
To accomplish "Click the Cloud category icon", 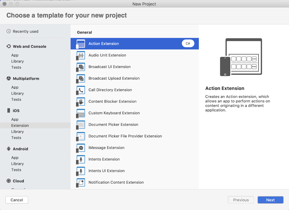I will pyautogui.click(x=8, y=181).
